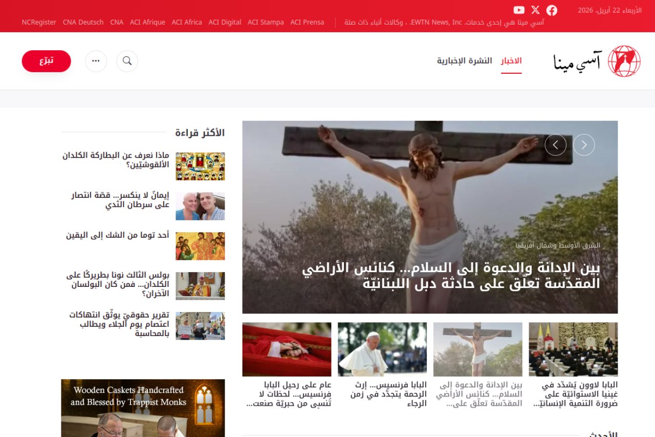Go to previous slide with left arrow
Viewport: 655px width, 437px height.
click(x=555, y=145)
